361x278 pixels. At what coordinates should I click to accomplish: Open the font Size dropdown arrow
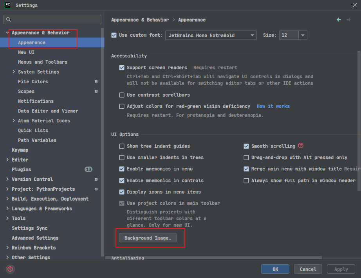(303, 35)
